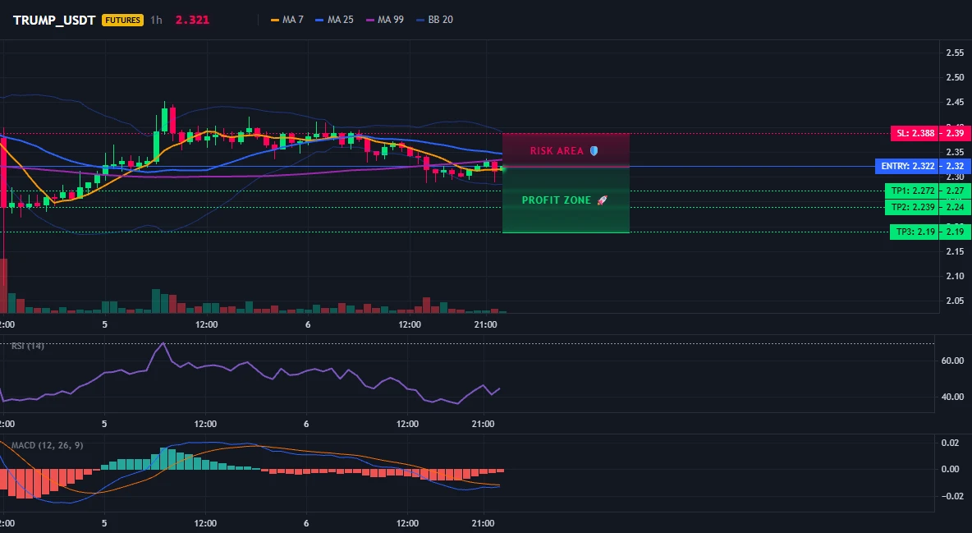Click the FUTURES badge
972x533 pixels.
pyautogui.click(x=123, y=20)
